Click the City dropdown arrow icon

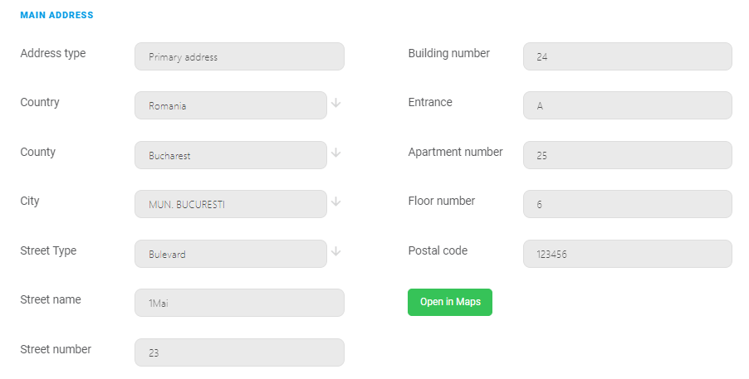click(x=335, y=202)
